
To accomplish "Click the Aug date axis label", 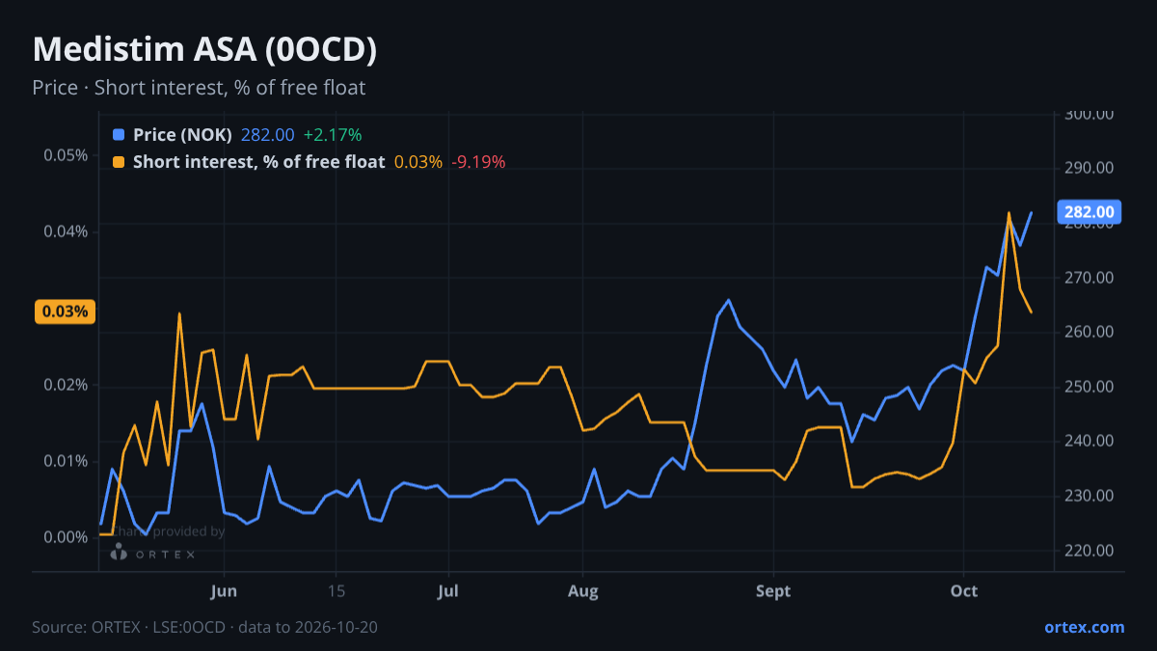I will (583, 590).
